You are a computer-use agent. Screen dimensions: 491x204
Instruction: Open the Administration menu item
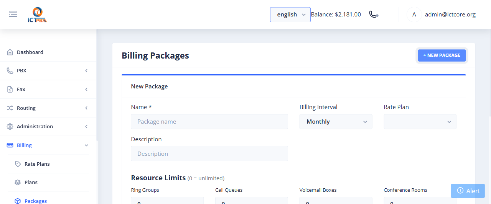(48, 126)
